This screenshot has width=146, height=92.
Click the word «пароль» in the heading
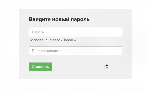coord(80,19)
